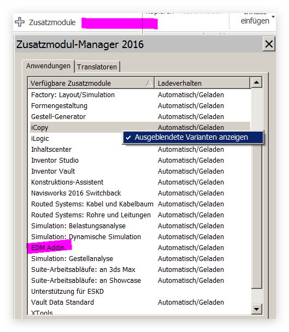Sort by the Ladeverhalten column header
Image resolution: width=289 pixels, height=332 pixels.
click(202, 83)
